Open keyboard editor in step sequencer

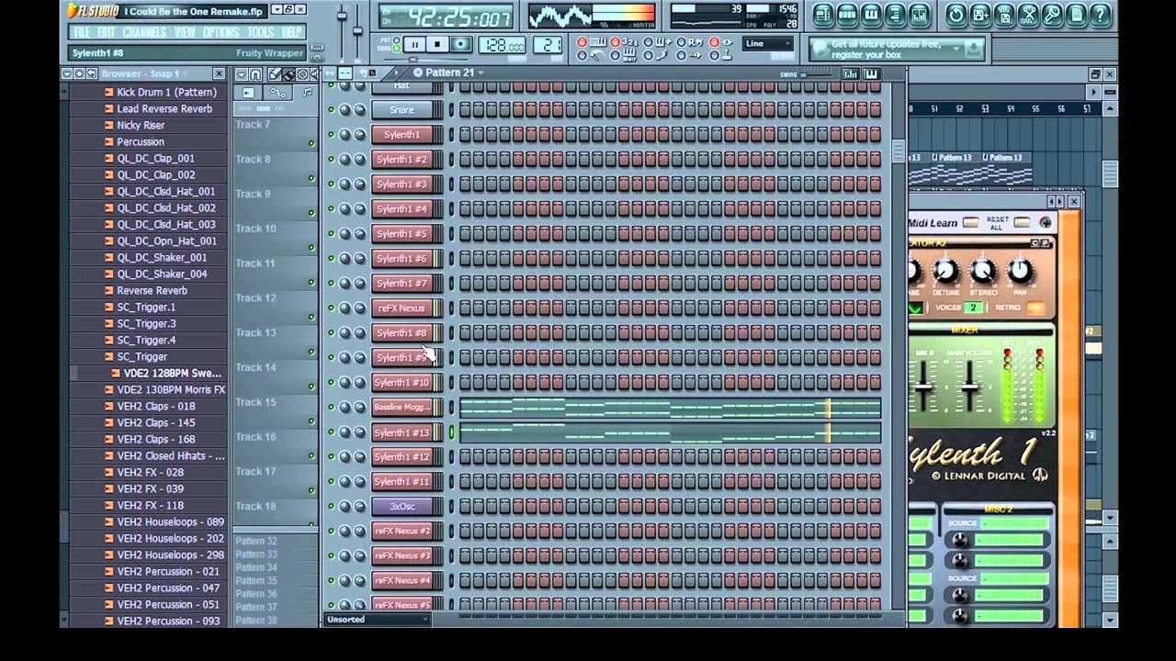(870, 73)
